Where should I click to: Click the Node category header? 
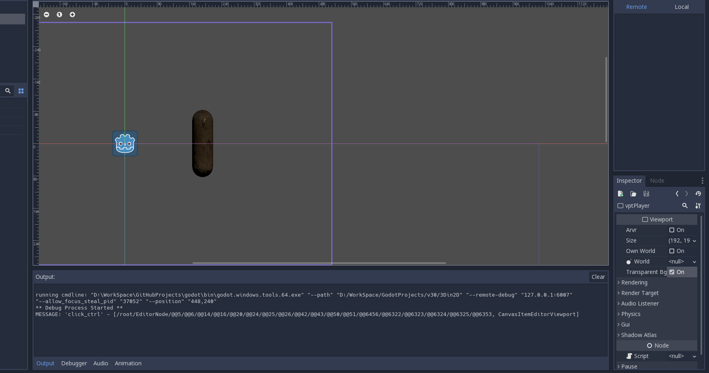[x=657, y=346]
